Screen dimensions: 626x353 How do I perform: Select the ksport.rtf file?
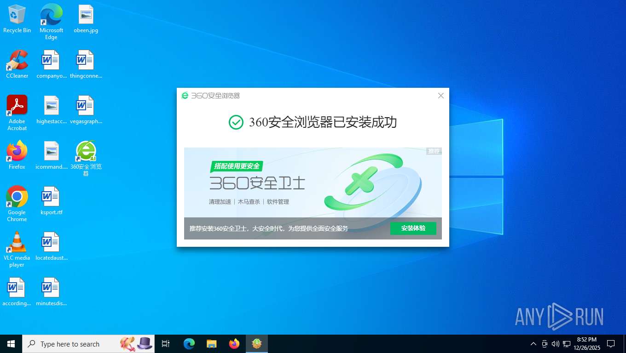tap(51, 201)
